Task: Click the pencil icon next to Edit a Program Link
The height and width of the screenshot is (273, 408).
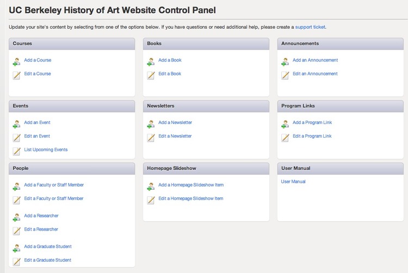Action: click(x=285, y=138)
